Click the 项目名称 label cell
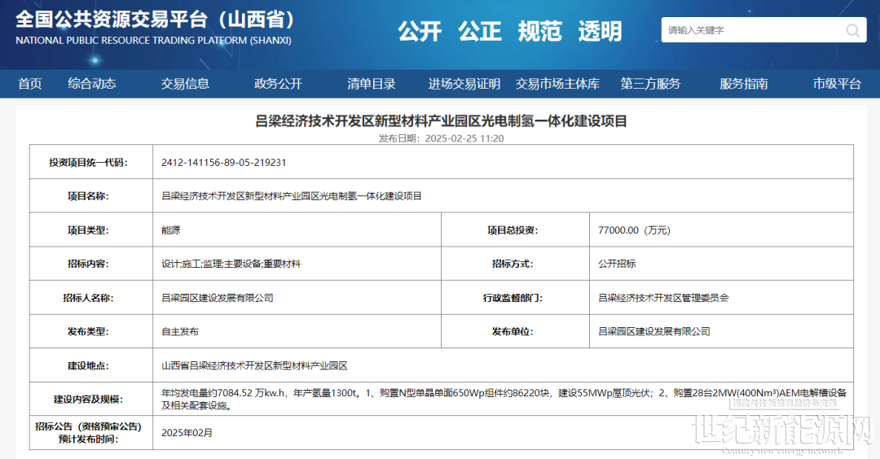This screenshot has width=880, height=459. pos(91,196)
